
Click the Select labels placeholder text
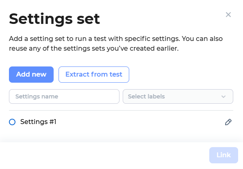click(146, 96)
